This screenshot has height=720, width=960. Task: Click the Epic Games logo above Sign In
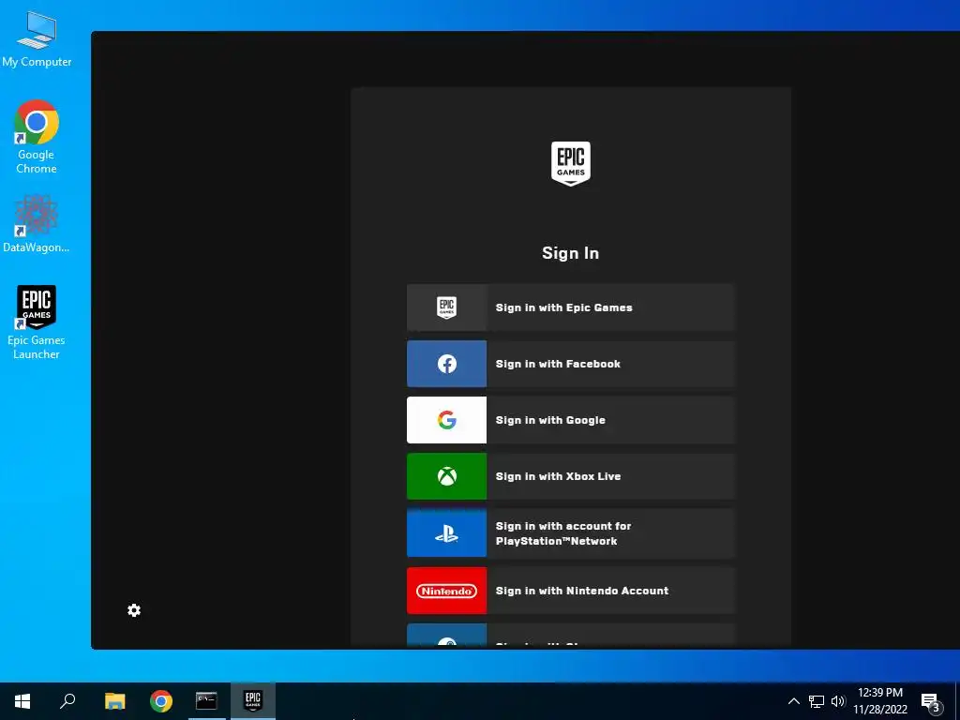pos(571,163)
